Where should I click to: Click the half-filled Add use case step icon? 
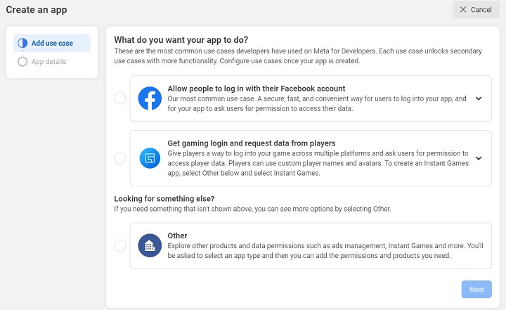22,43
